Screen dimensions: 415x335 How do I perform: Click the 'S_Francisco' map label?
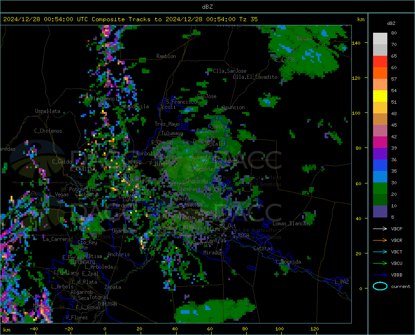pos(181,102)
